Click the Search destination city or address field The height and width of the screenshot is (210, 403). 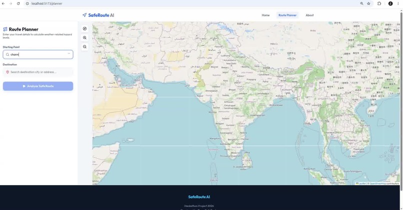pyautogui.click(x=38, y=72)
